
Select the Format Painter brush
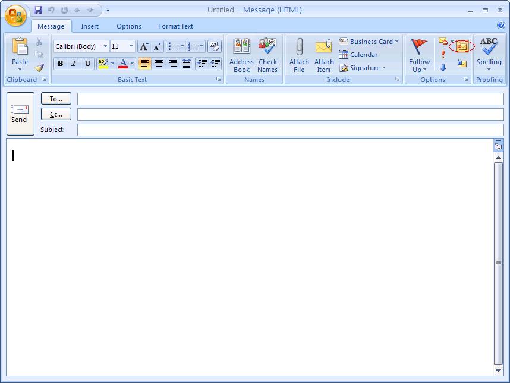click(x=39, y=67)
